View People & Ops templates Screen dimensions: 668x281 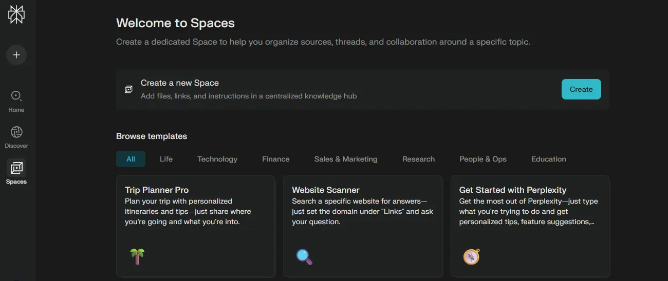(x=483, y=159)
